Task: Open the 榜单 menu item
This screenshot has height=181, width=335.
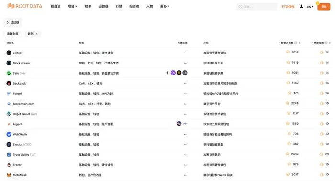Action: tap(88, 6)
